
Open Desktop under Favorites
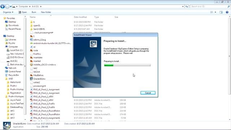[12, 22]
